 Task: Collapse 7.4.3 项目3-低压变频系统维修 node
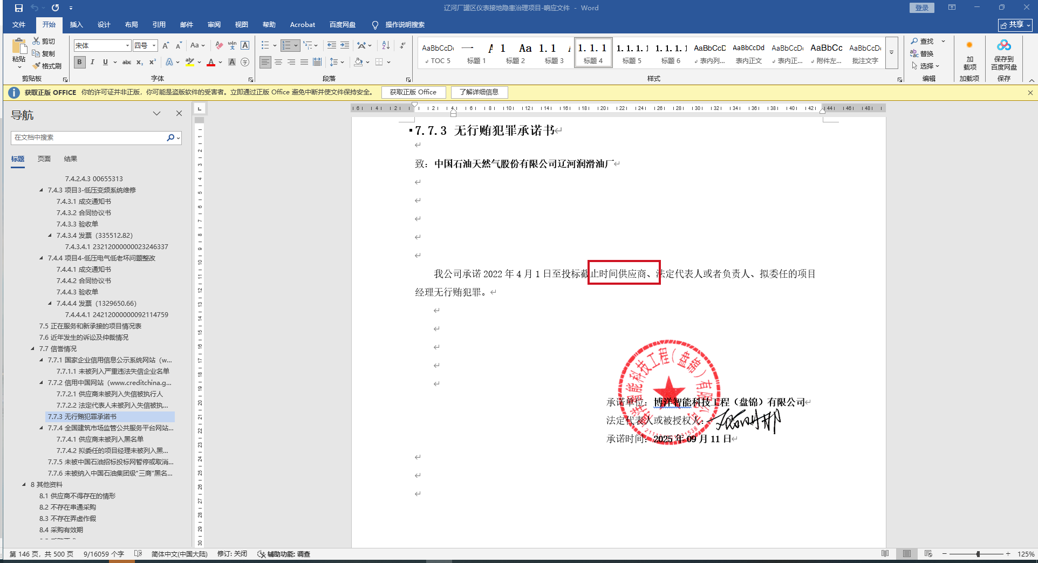click(x=42, y=190)
